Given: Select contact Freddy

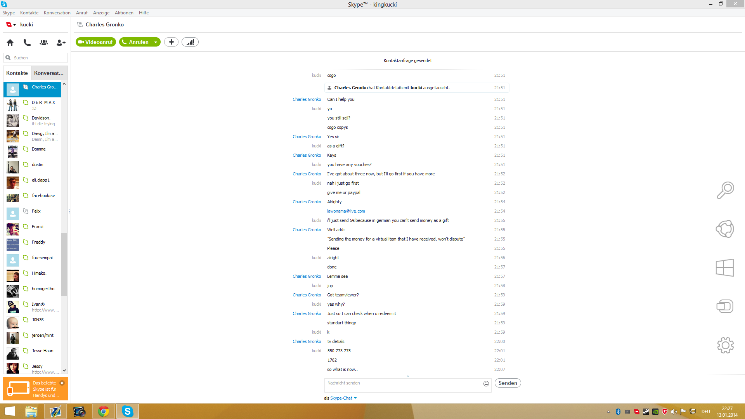Looking at the screenshot, I should (x=32, y=245).
